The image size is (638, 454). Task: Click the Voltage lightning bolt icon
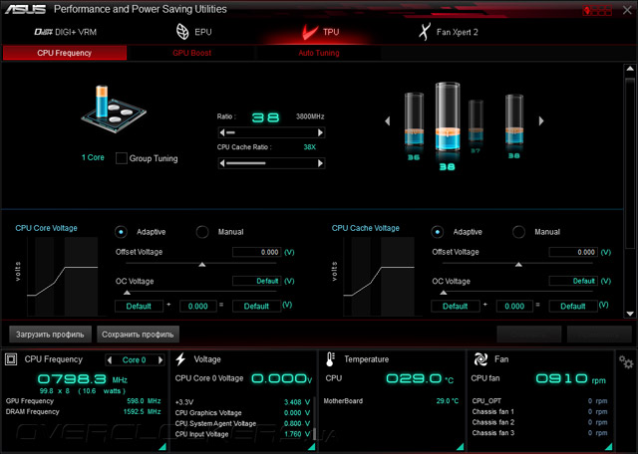tap(180, 359)
